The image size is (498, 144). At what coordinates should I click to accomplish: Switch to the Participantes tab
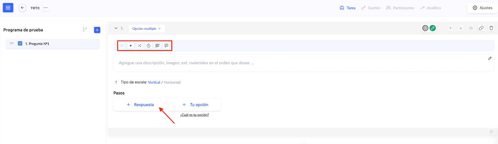click(x=400, y=8)
